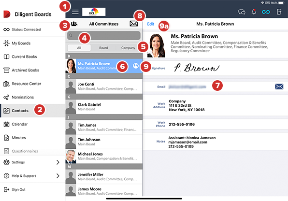Viewport: 288px width, 201px height.
Task: Open Nominations from sidebar
Action: click(x=33, y=97)
